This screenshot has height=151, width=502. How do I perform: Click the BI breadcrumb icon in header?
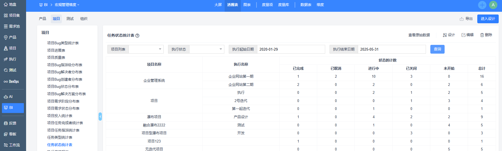pos(41,5)
